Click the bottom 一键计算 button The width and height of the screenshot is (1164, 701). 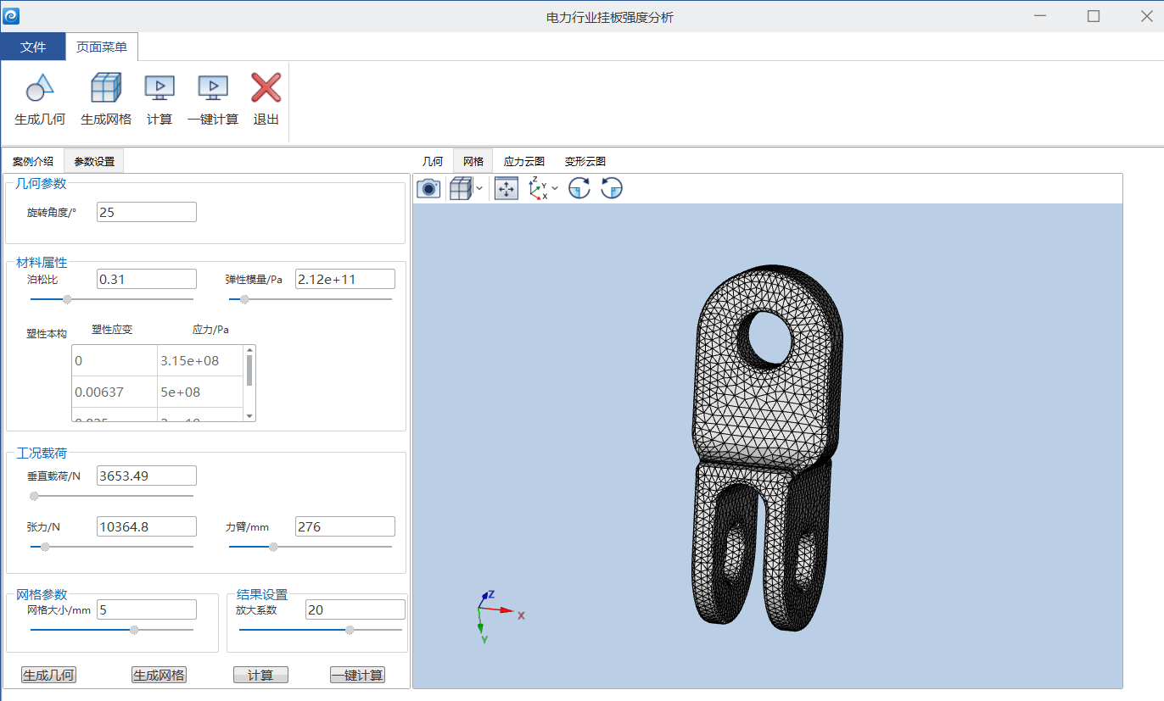357,676
